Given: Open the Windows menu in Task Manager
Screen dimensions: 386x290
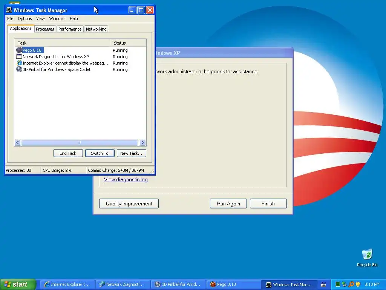Looking at the screenshot, I should click(57, 19).
